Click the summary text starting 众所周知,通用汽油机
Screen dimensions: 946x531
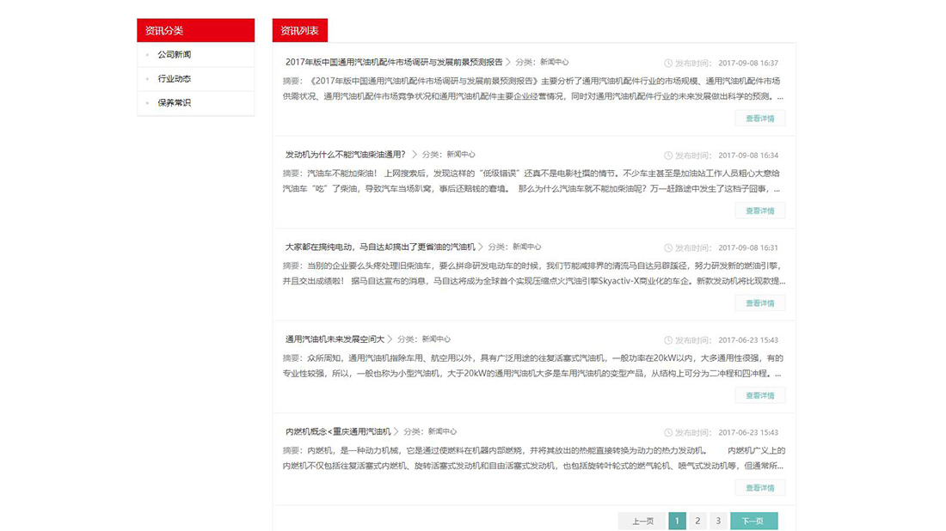[533, 366]
